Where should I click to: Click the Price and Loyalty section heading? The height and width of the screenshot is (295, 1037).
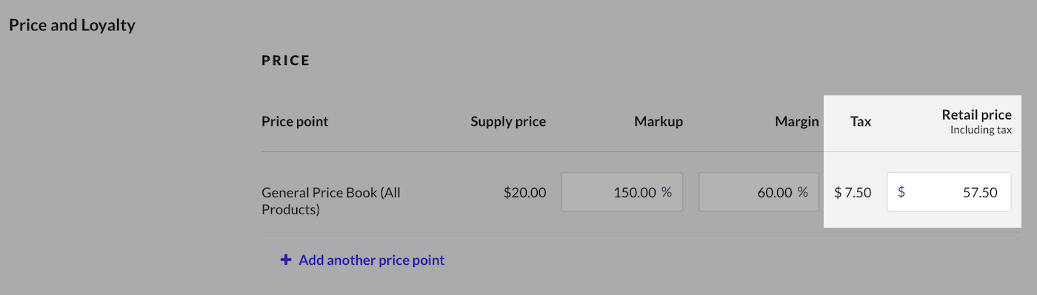click(72, 25)
